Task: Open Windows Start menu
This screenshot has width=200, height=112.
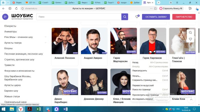Action: pos(3,109)
